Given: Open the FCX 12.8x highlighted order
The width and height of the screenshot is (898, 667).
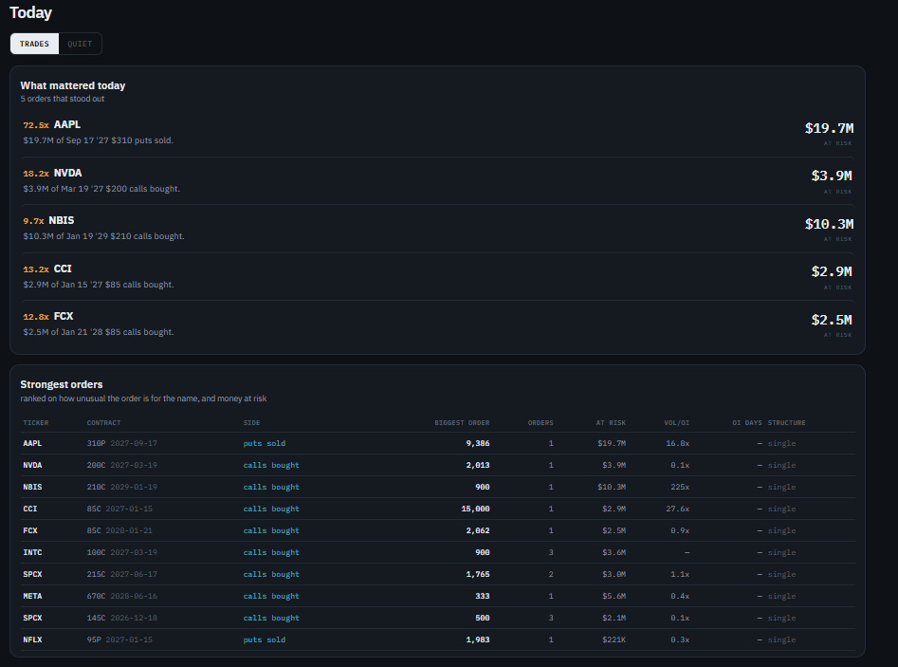Looking at the screenshot, I should (437, 324).
